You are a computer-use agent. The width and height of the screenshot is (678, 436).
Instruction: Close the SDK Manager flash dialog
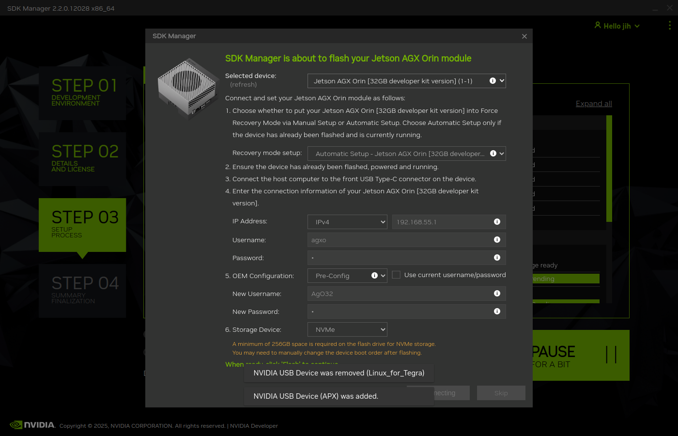(524, 36)
